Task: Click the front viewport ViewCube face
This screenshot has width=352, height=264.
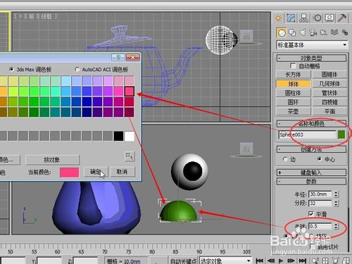Action: [246, 37]
